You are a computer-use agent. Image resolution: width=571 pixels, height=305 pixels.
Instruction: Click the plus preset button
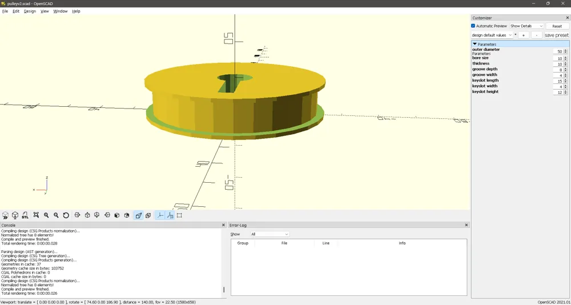pyautogui.click(x=523, y=35)
